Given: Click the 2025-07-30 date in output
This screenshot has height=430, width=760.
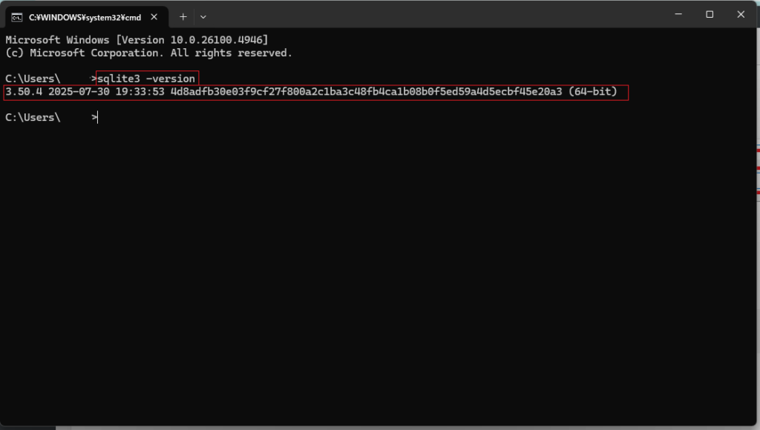Looking at the screenshot, I should click(x=79, y=91).
